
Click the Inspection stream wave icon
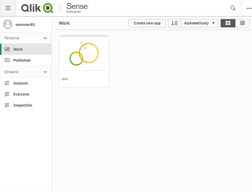7,105
